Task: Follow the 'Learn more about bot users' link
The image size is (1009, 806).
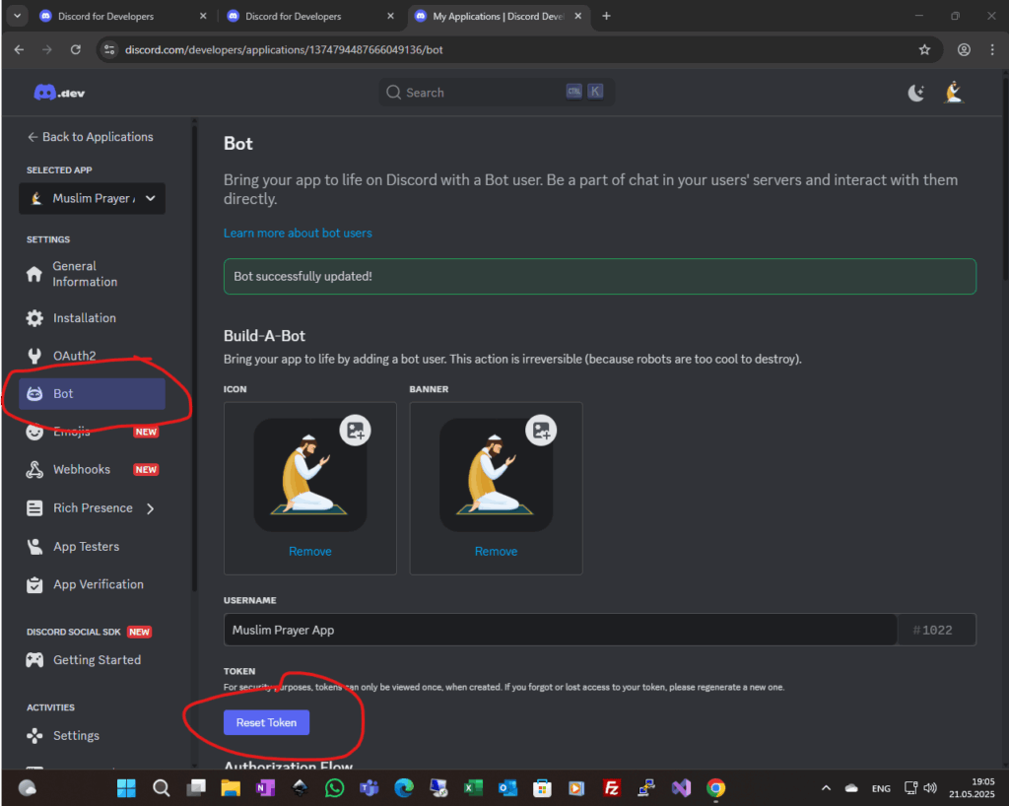Action: point(298,233)
